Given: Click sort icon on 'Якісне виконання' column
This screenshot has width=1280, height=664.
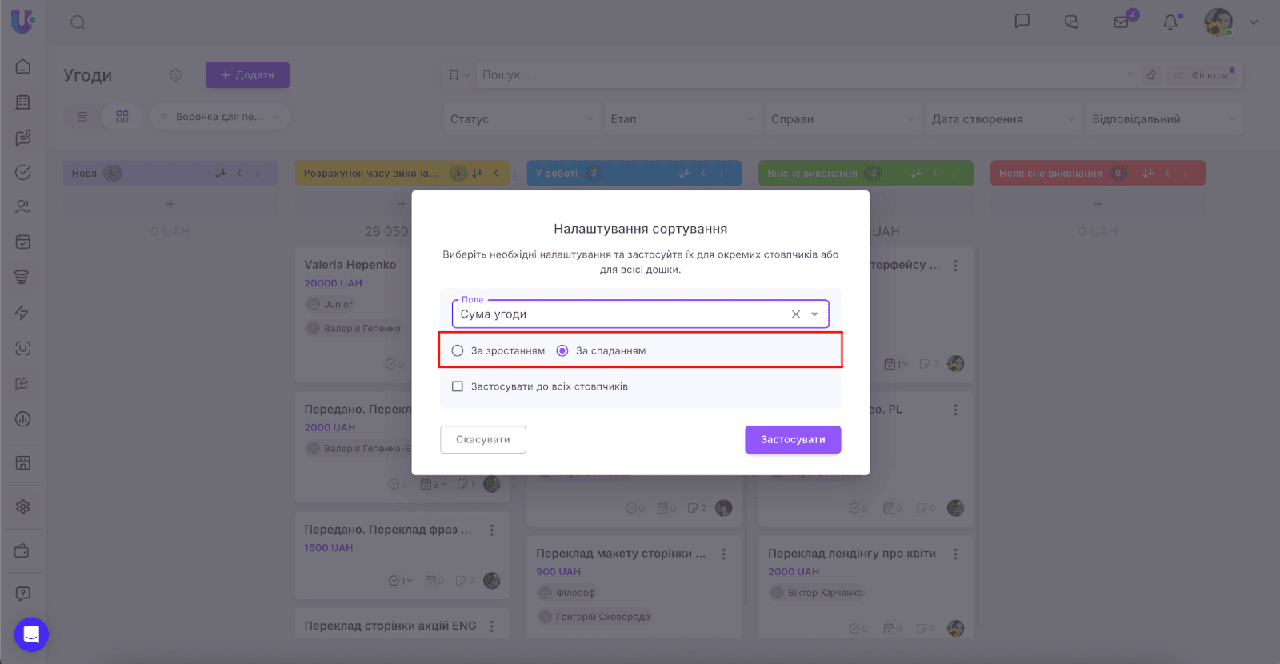Looking at the screenshot, I should [x=916, y=173].
